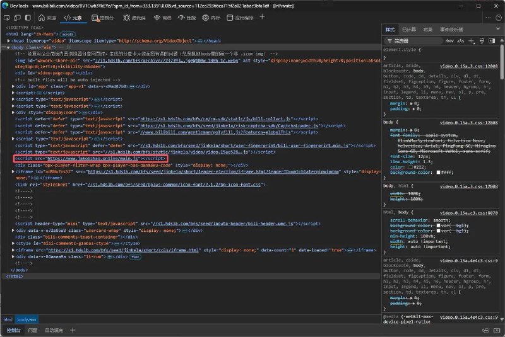
Task: Select body.win in the breadcrumb bar
Action: coord(27,320)
